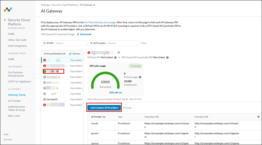This screenshot has height=145, width=262.
Task: Select VM row with 2 providers
Action: click(62, 82)
